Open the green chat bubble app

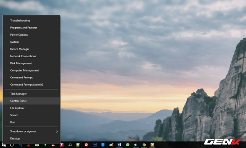(128, 145)
